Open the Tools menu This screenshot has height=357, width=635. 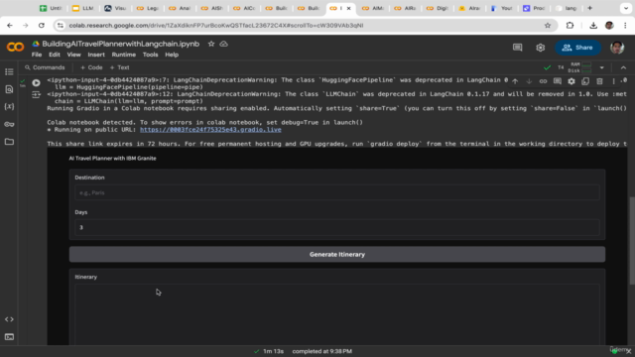pos(150,55)
